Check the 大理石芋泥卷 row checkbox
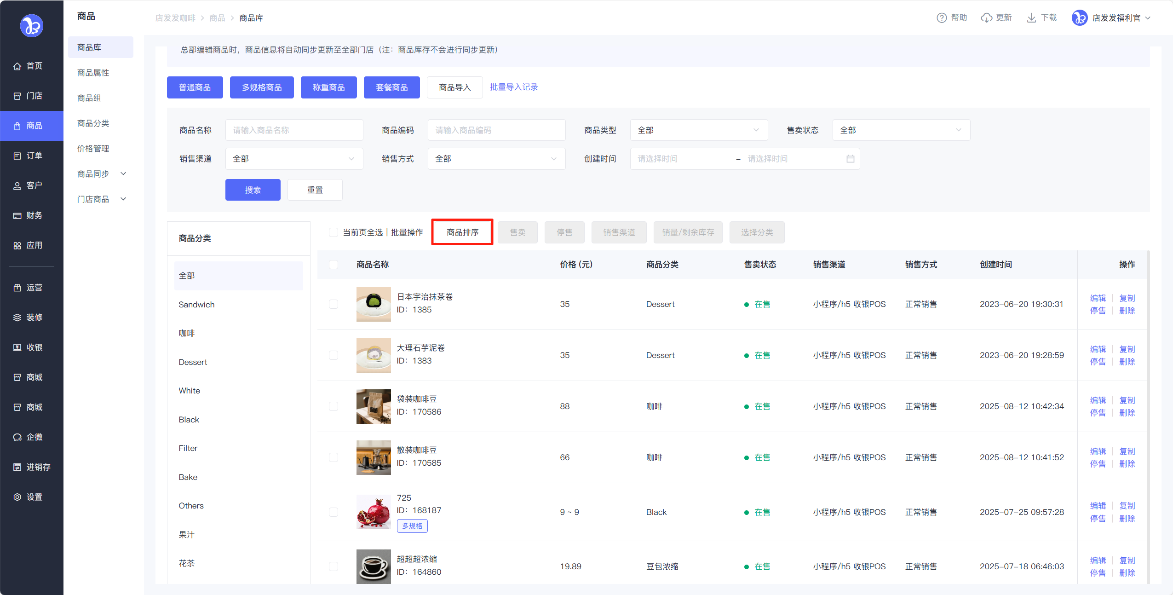 pyautogui.click(x=333, y=355)
